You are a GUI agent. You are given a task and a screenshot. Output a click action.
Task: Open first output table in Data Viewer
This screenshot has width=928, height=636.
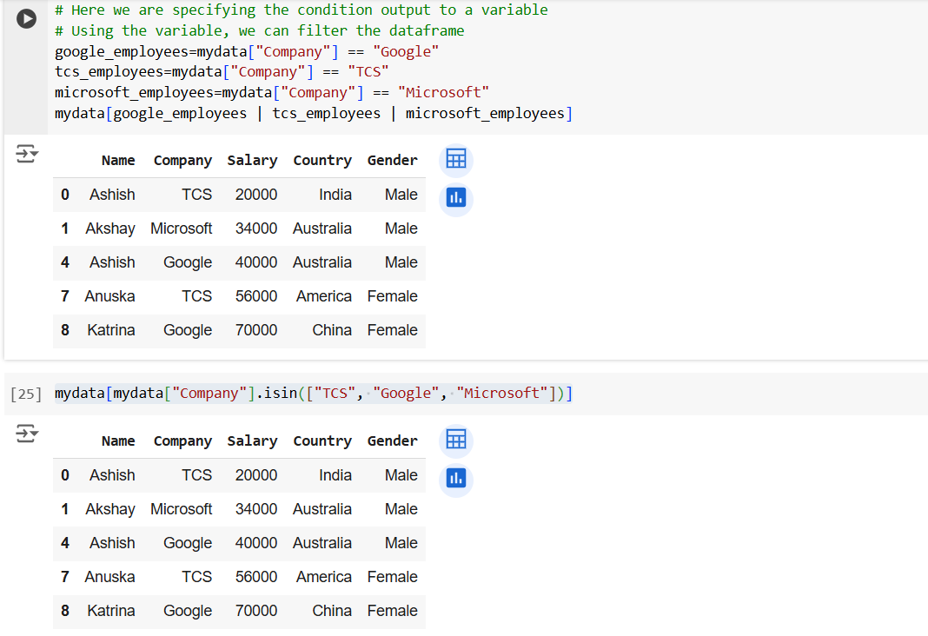(x=455, y=159)
